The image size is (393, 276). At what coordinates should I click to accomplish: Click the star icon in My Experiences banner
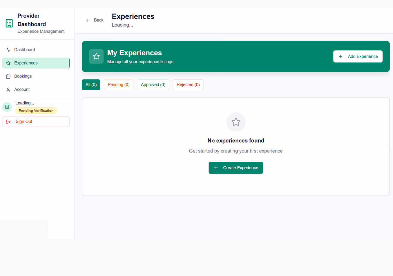click(96, 56)
